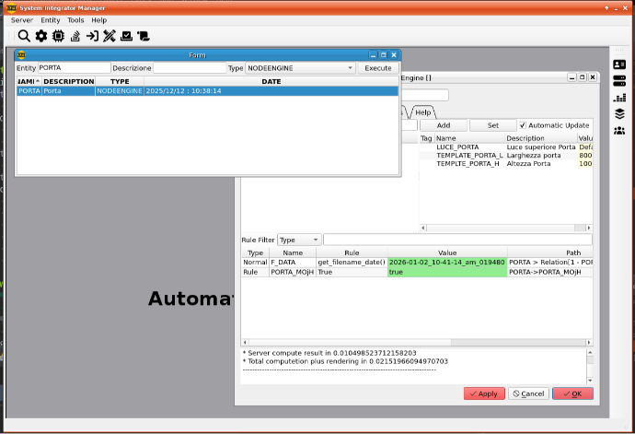This screenshot has height=434, width=635.
Task: Click the arrow-into-bracket login toolbar icon
Action: click(x=92, y=36)
